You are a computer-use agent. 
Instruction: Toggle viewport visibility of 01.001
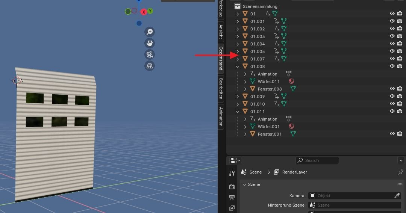[392, 21]
